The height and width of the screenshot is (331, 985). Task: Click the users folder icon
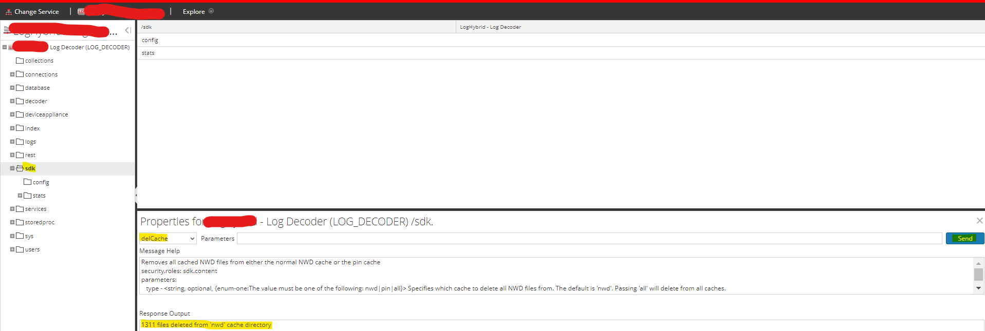coord(20,249)
